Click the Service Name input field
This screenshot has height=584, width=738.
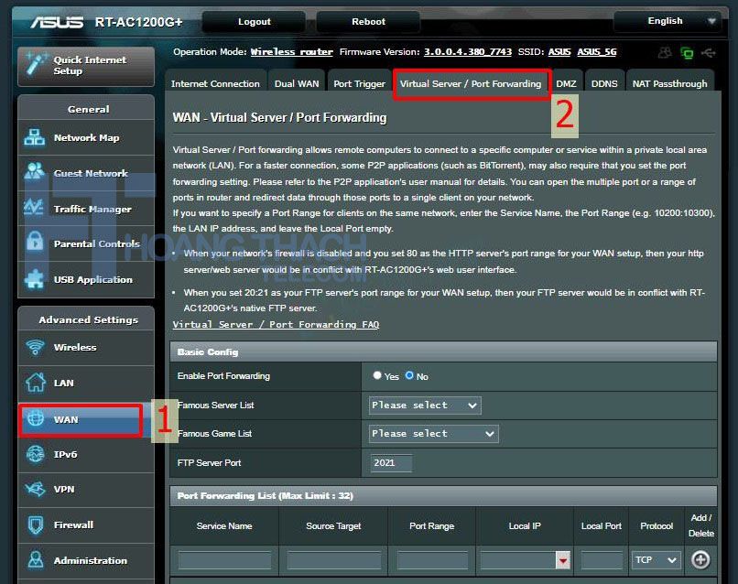click(x=224, y=560)
